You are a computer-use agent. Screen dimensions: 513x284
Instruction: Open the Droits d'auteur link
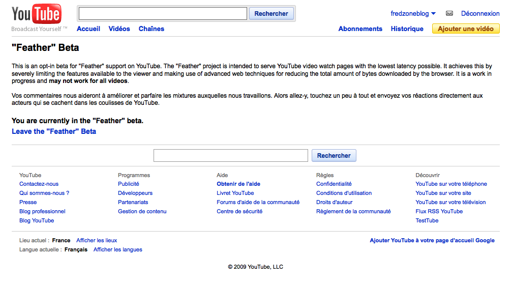(335, 203)
